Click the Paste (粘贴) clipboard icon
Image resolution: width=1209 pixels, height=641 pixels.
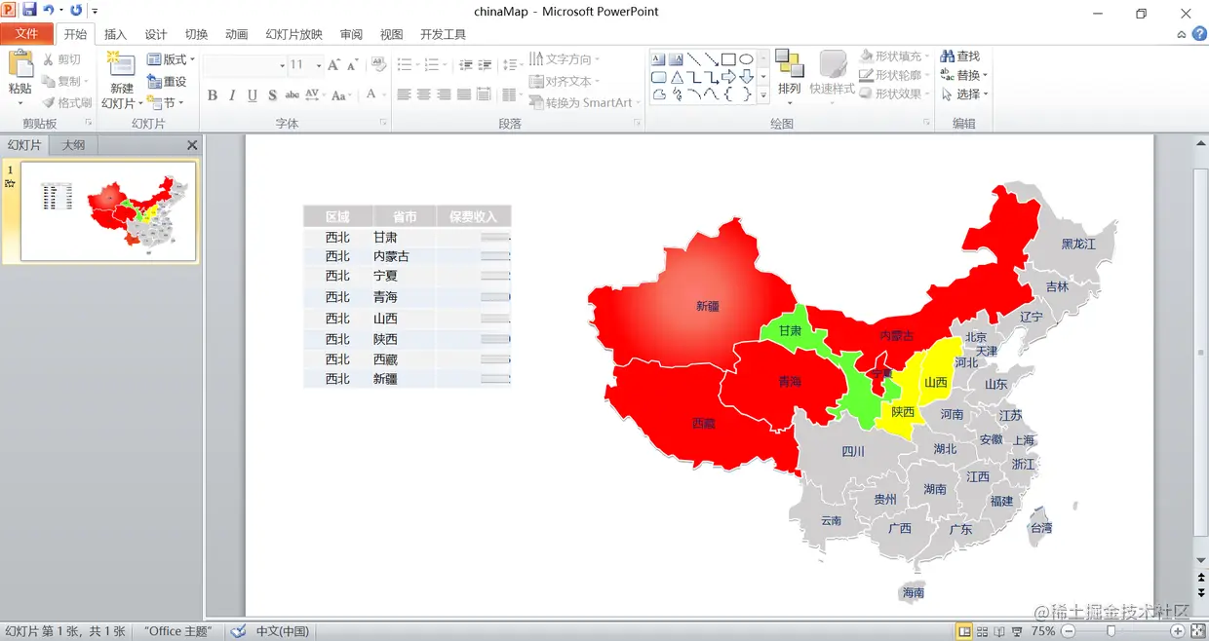[19, 64]
